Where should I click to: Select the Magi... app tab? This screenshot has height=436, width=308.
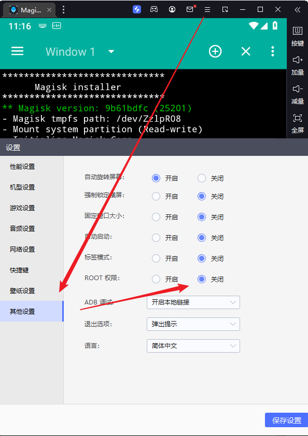[29, 10]
